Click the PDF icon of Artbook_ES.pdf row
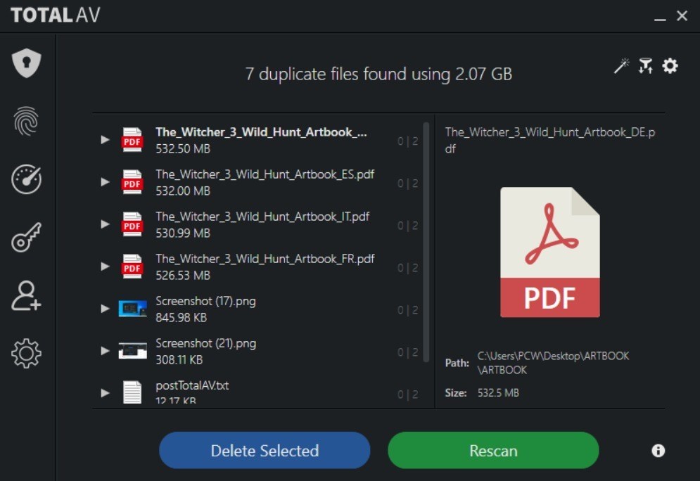The image size is (700, 481). pyautogui.click(x=132, y=182)
